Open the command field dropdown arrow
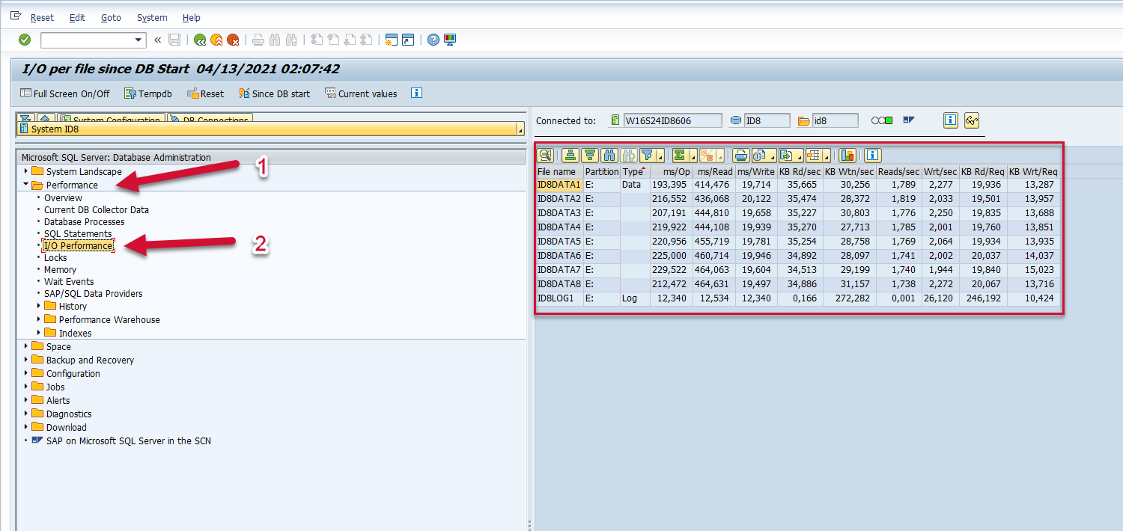Screen dimensions: 1123x531 pos(139,40)
